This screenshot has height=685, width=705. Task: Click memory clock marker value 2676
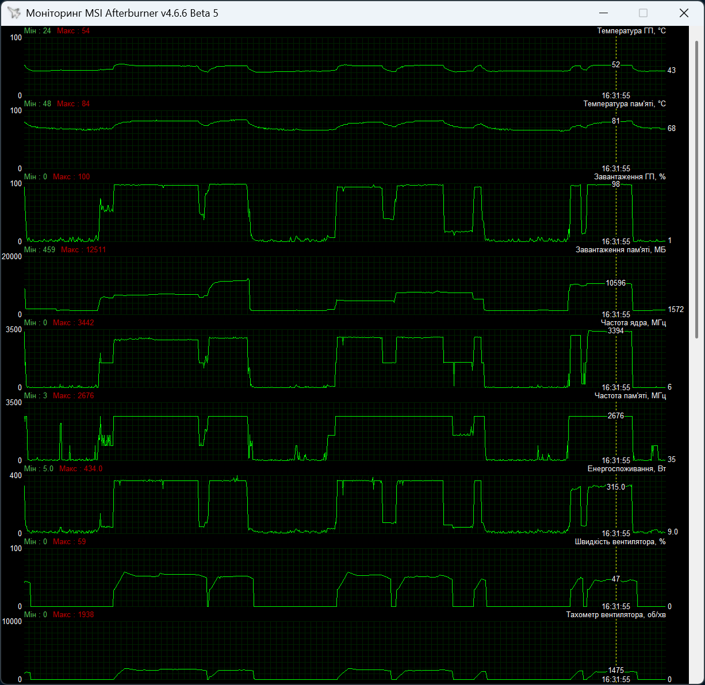point(616,415)
